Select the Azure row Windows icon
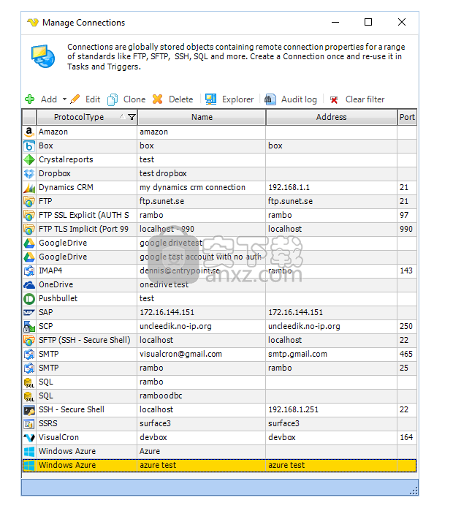Viewport: 453px width, 511px height. pyautogui.click(x=29, y=451)
